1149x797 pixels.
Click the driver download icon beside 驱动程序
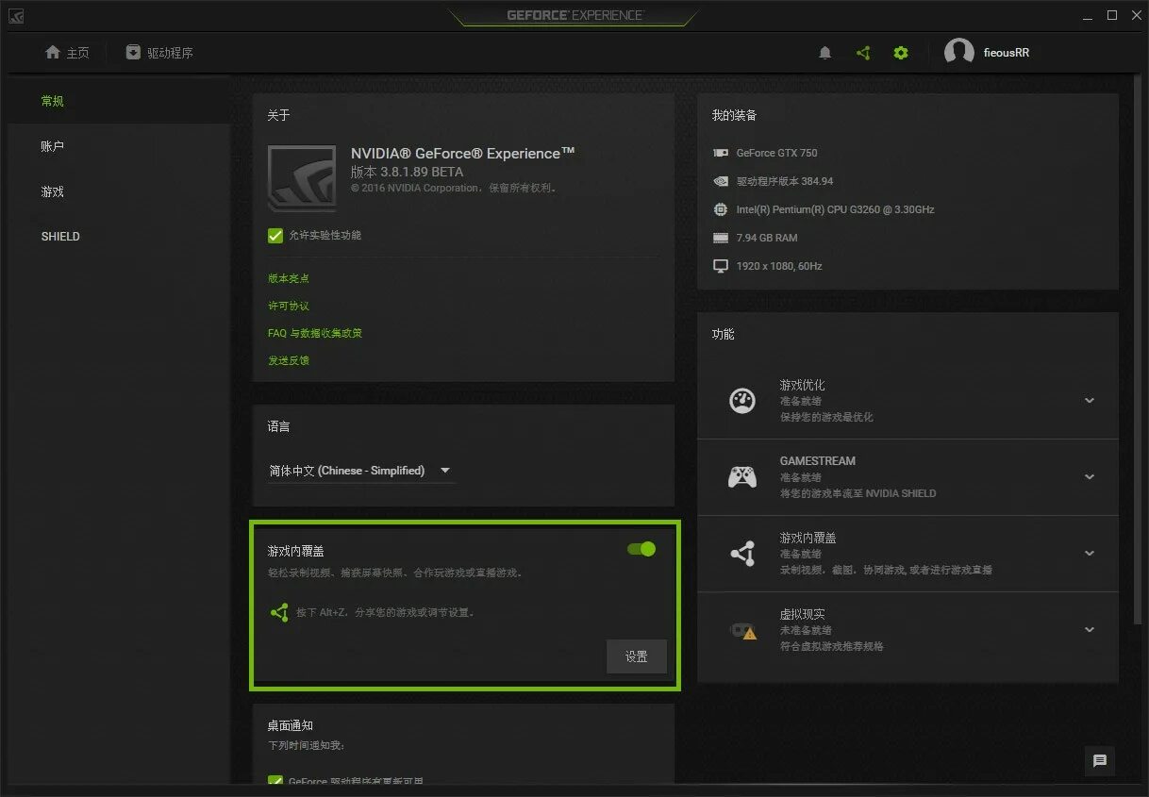click(x=133, y=52)
